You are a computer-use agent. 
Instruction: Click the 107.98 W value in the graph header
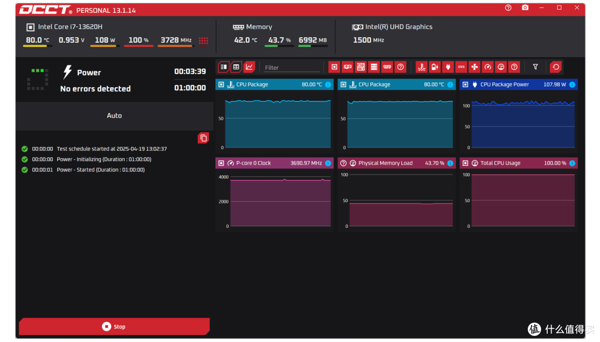(554, 84)
